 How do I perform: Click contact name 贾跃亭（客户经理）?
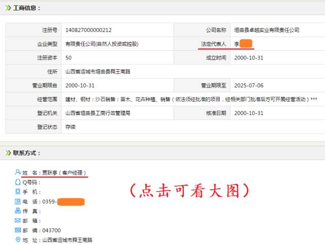(64, 173)
